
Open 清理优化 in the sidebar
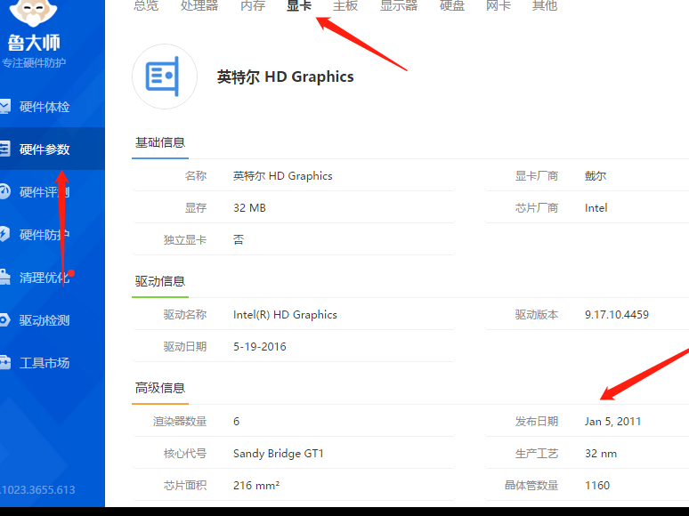click(x=45, y=278)
